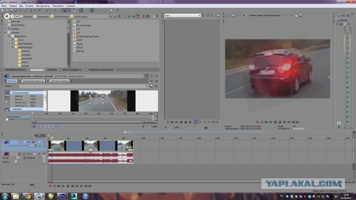Jump to timeline start in main transport

pos(77,186)
